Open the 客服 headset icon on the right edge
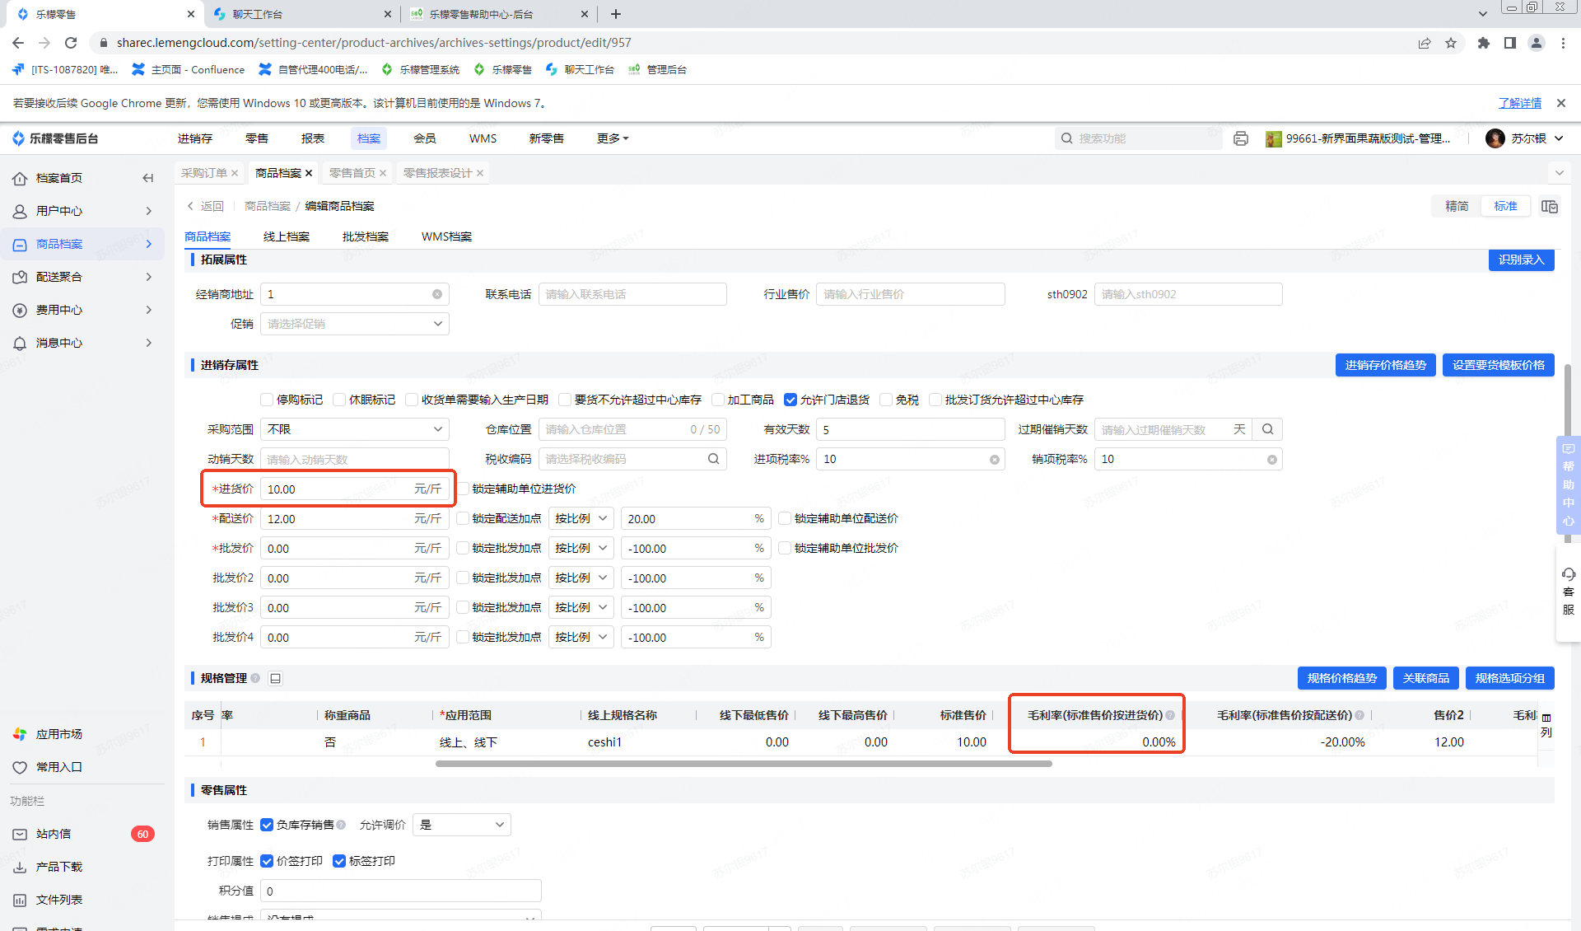This screenshot has height=931, width=1581. [x=1568, y=575]
